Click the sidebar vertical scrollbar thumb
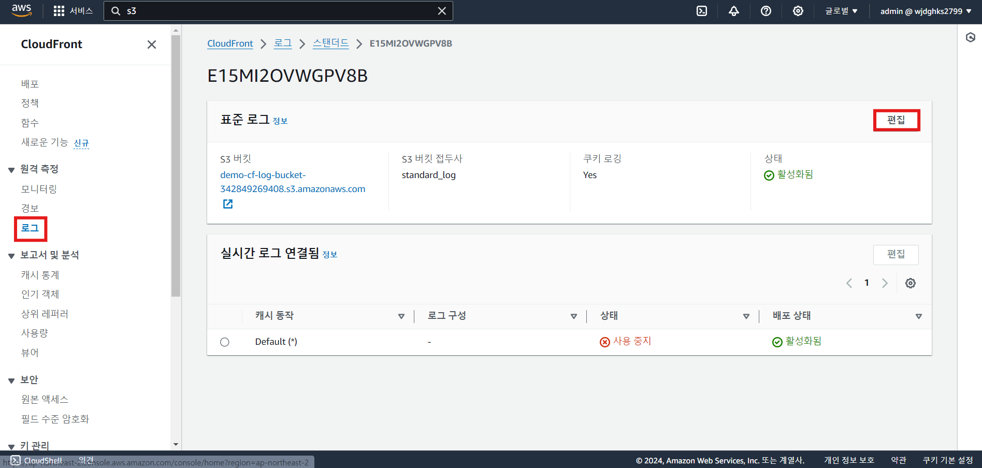Viewport: 982px width, 468px height. pos(176,166)
